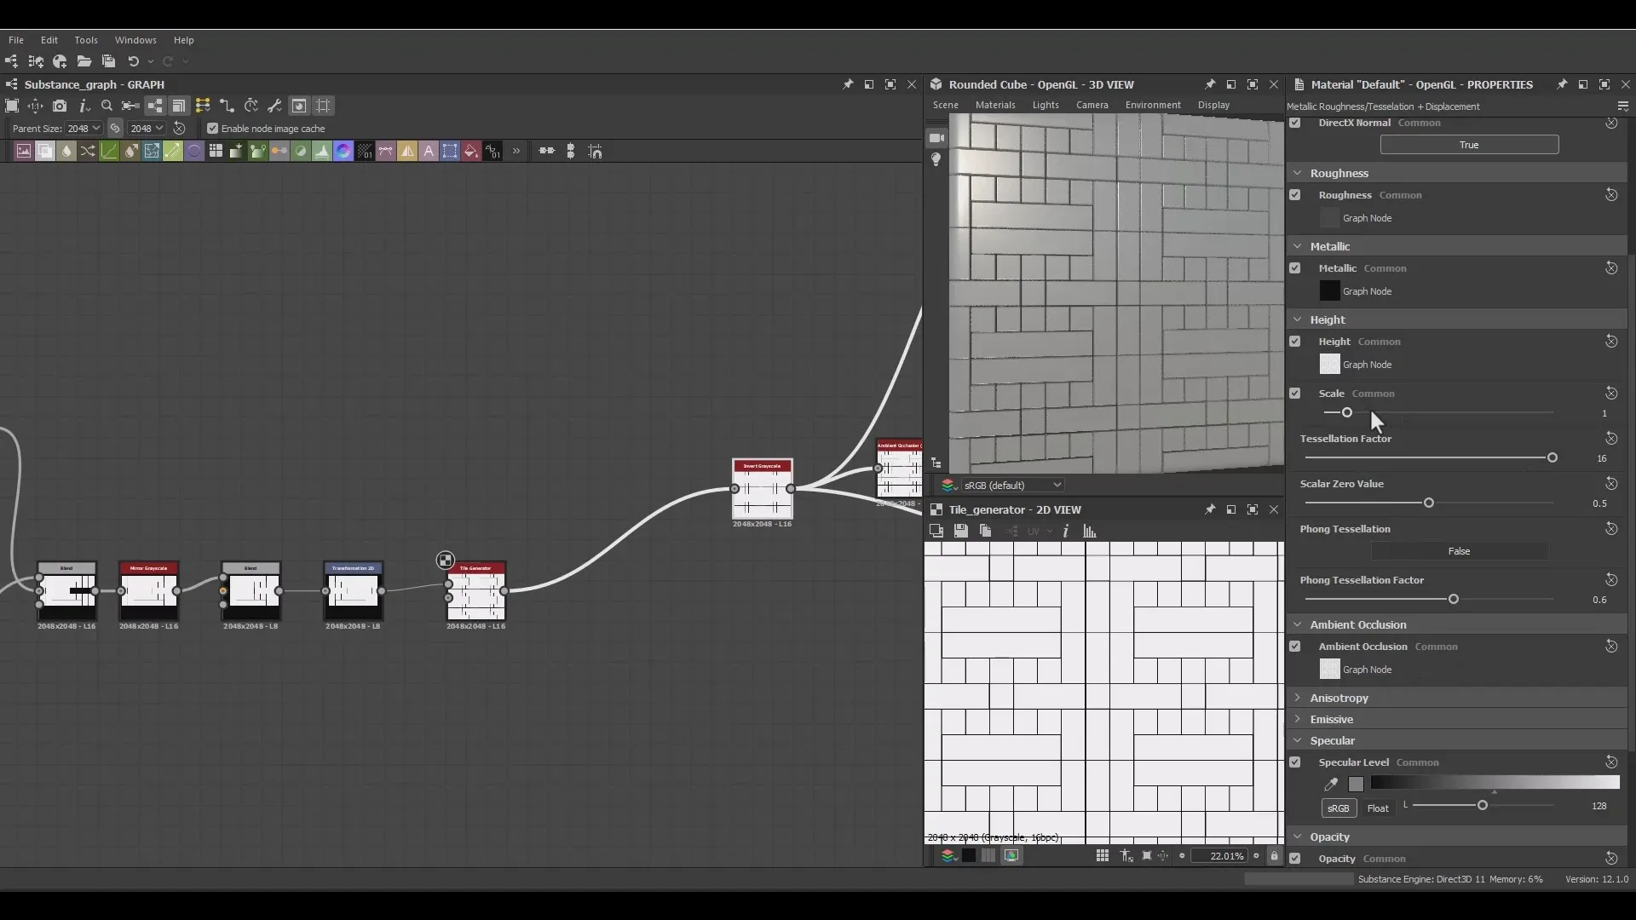Image resolution: width=1636 pixels, height=920 pixels.
Task: Open the graph search tool
Action: point(107,106)
